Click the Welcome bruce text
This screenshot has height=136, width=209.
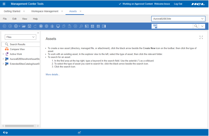click(x=162, y=4)
